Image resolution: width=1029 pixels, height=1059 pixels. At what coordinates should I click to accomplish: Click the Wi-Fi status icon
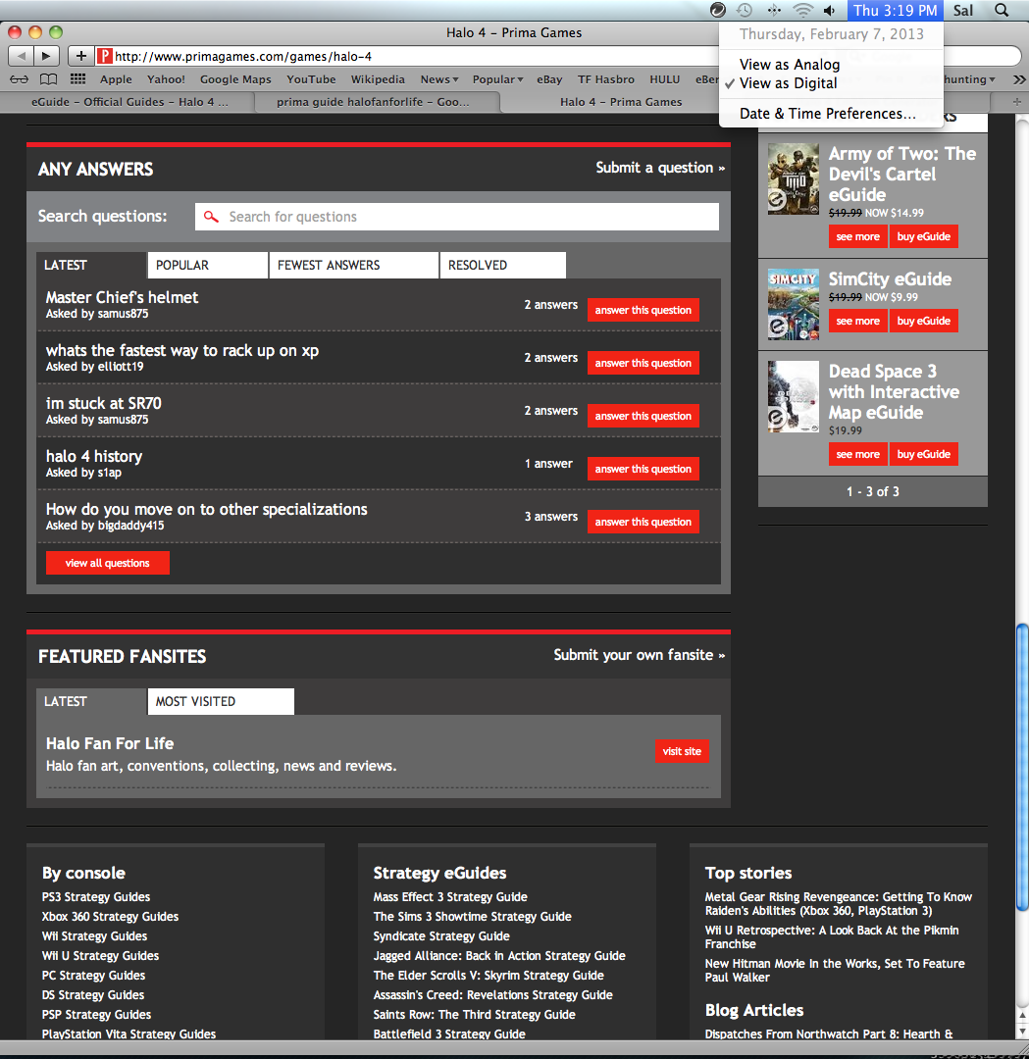click(803, 11)
